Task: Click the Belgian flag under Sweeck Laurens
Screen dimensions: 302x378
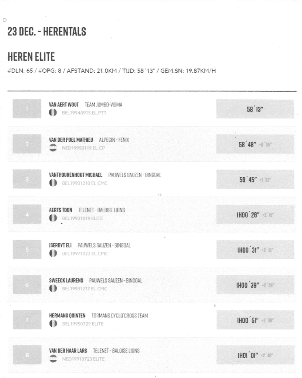Action: (53, 288)
